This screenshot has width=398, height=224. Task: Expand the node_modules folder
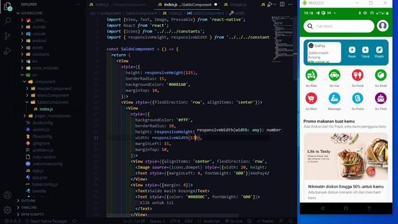point(45,68)
